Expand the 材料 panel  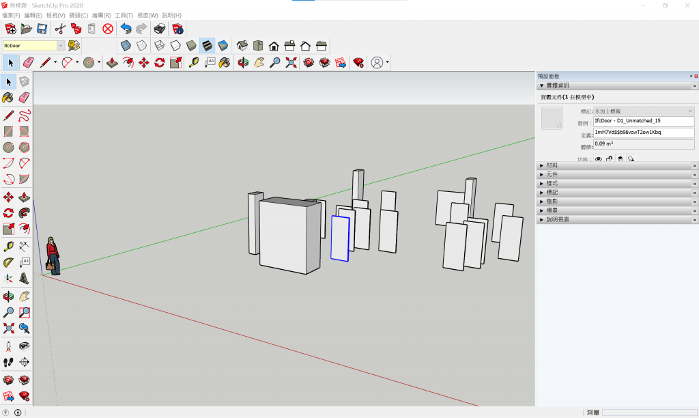541,165
